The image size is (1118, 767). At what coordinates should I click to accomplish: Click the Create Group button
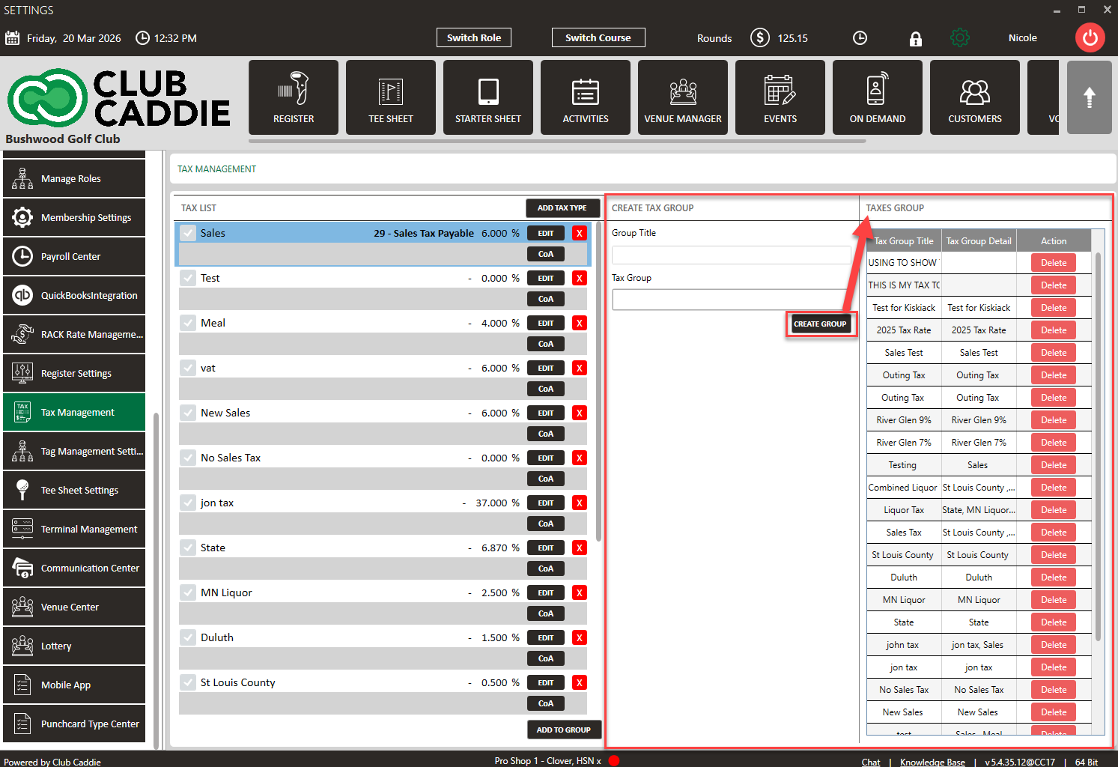[819, 324]
